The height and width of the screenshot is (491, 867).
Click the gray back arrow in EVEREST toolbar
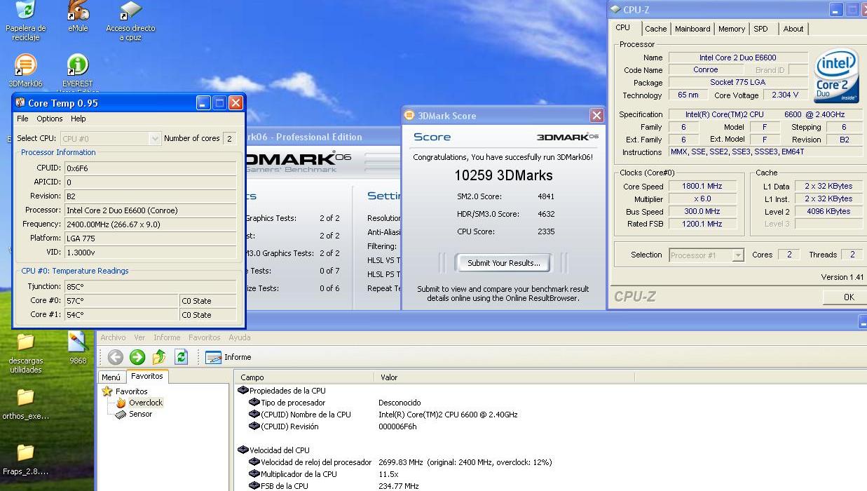click(x=115, y=357)
